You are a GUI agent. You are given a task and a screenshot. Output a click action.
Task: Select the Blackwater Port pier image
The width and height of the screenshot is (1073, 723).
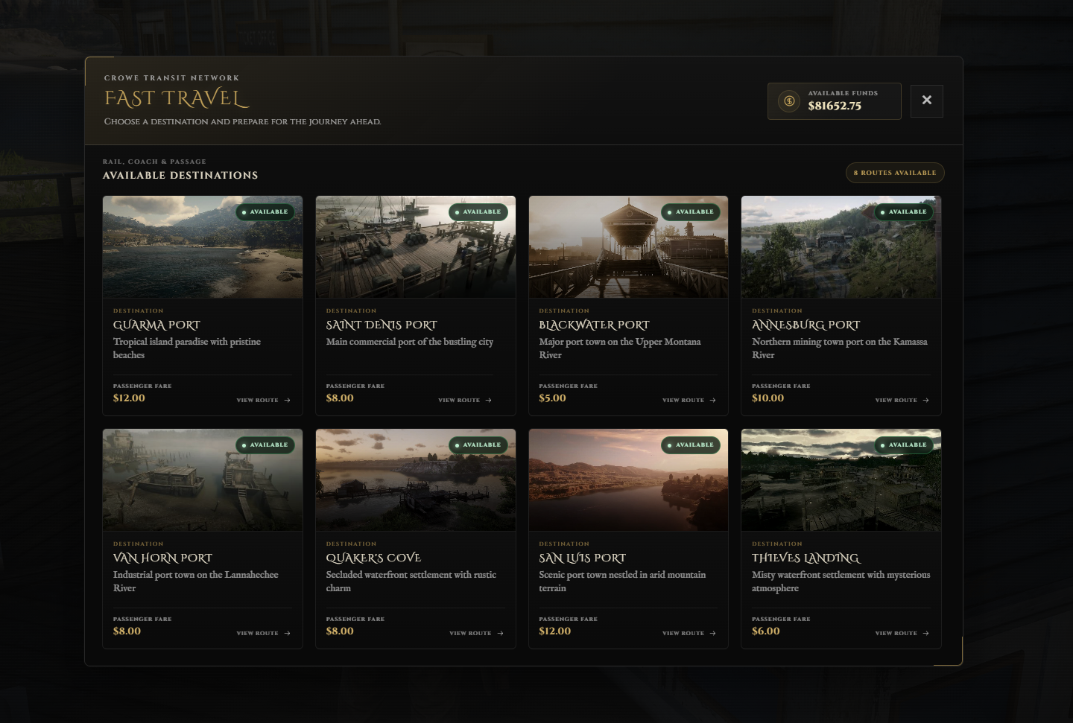coord(628,247)
